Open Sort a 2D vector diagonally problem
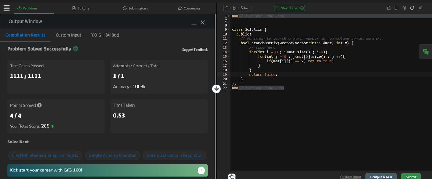 click(175, 155)
